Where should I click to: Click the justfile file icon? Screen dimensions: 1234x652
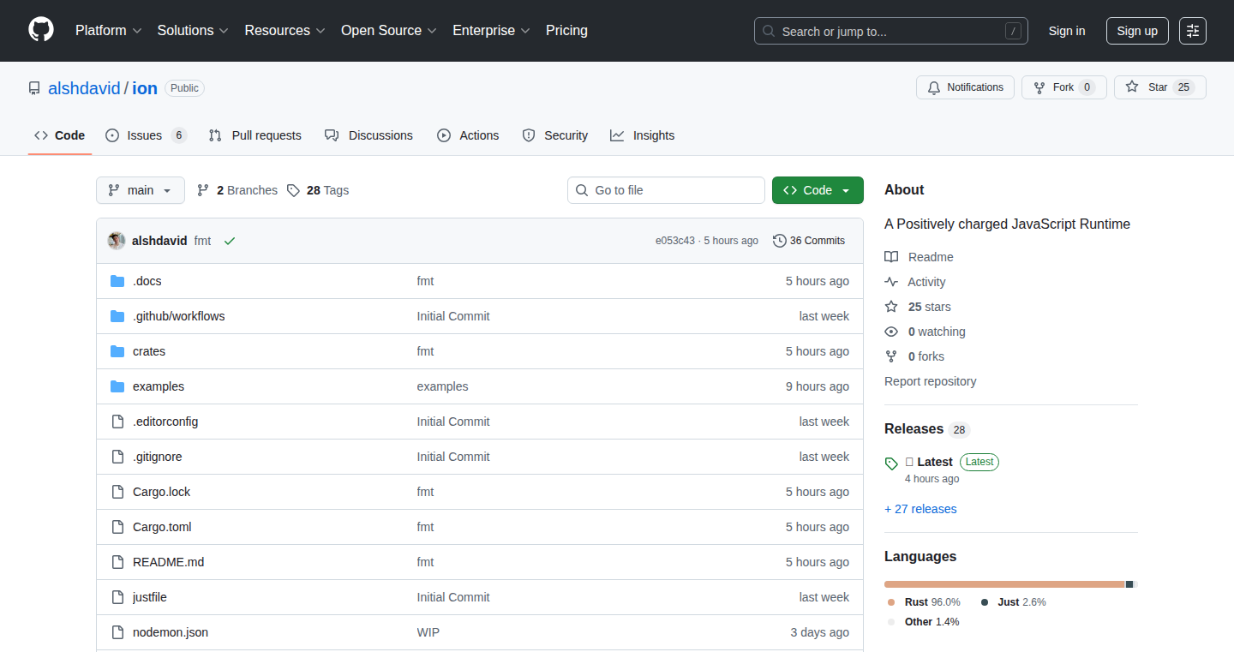(117, 597)
